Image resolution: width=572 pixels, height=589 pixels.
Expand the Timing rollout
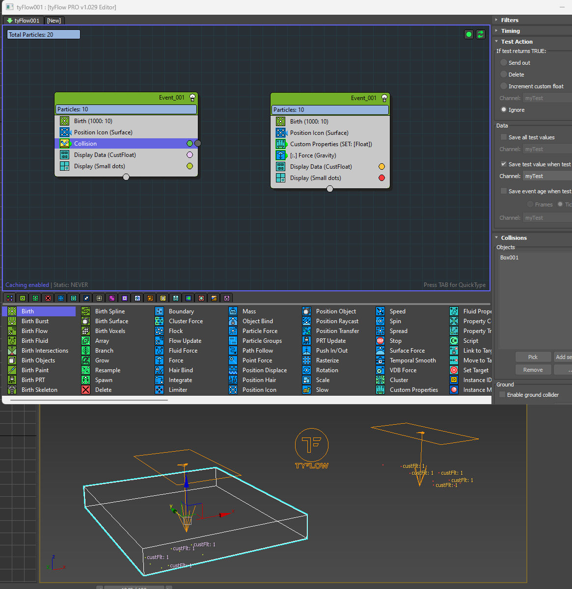click(510, 31)
